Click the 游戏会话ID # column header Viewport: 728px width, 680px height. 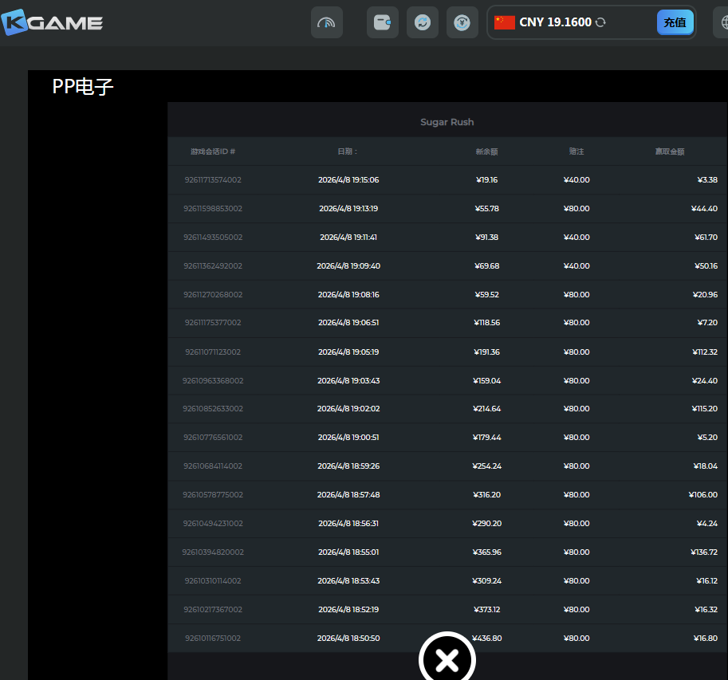click(212, 151)
